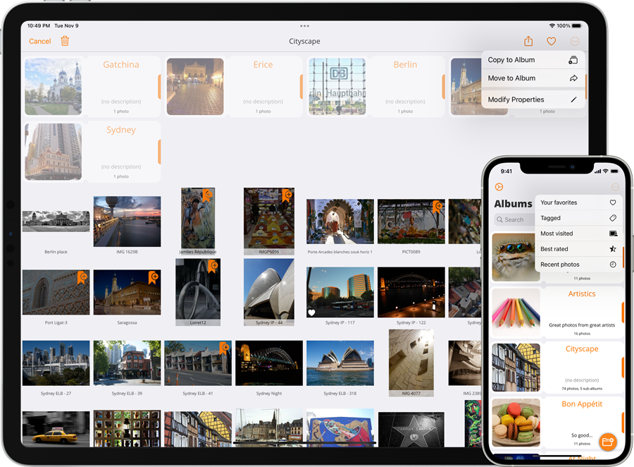Select the Sydney IP - 122 photo
This screenshot has width=634, height=467.
click(411, 292)
